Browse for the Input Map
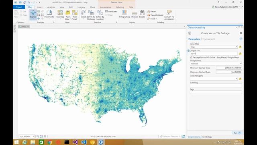 [240, 47]
